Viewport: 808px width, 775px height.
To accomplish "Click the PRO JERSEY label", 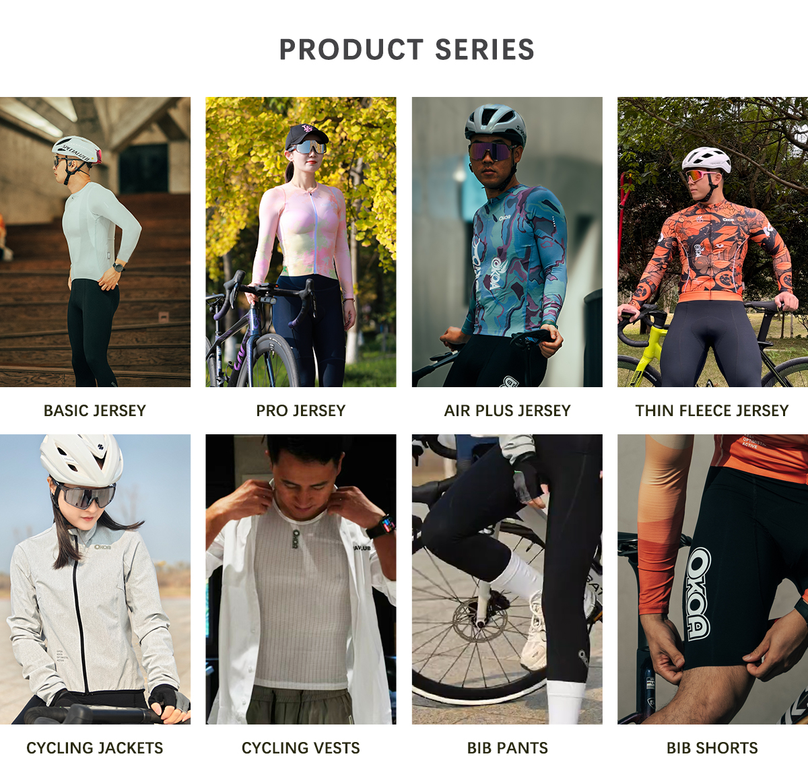I will [x=301, y=411].
